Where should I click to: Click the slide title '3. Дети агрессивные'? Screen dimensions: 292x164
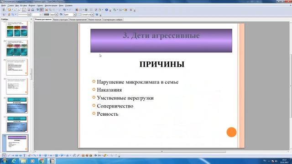pyautogui.click(x=161, y=36)
